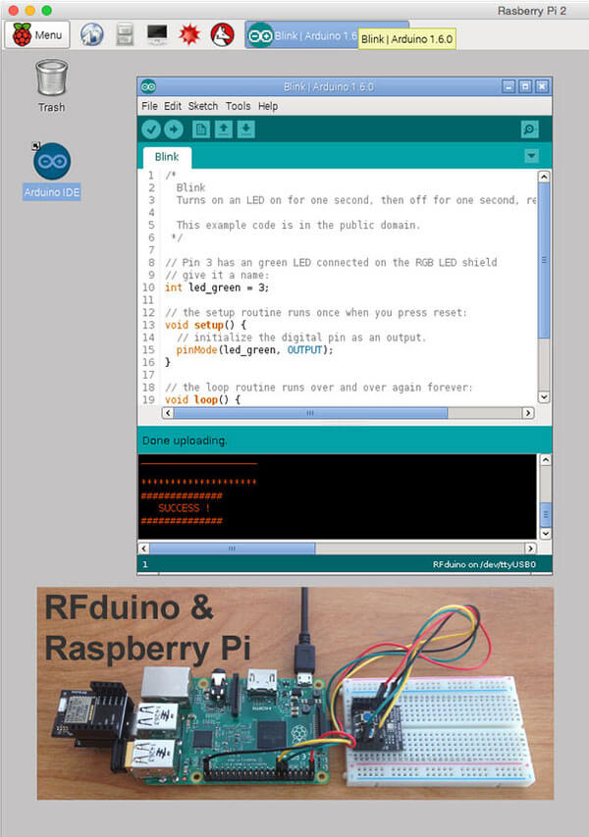Click code editor scroll right arrow
Image resolution: width=589 pixels, height=837 pixels.
click(x=528, y=413)
